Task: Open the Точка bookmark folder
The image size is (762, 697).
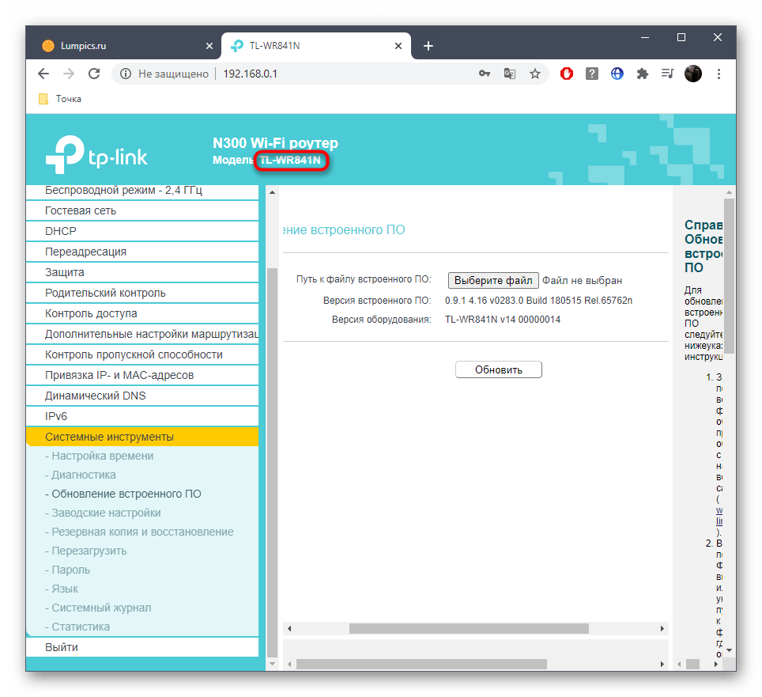Action: coord(60,99)
